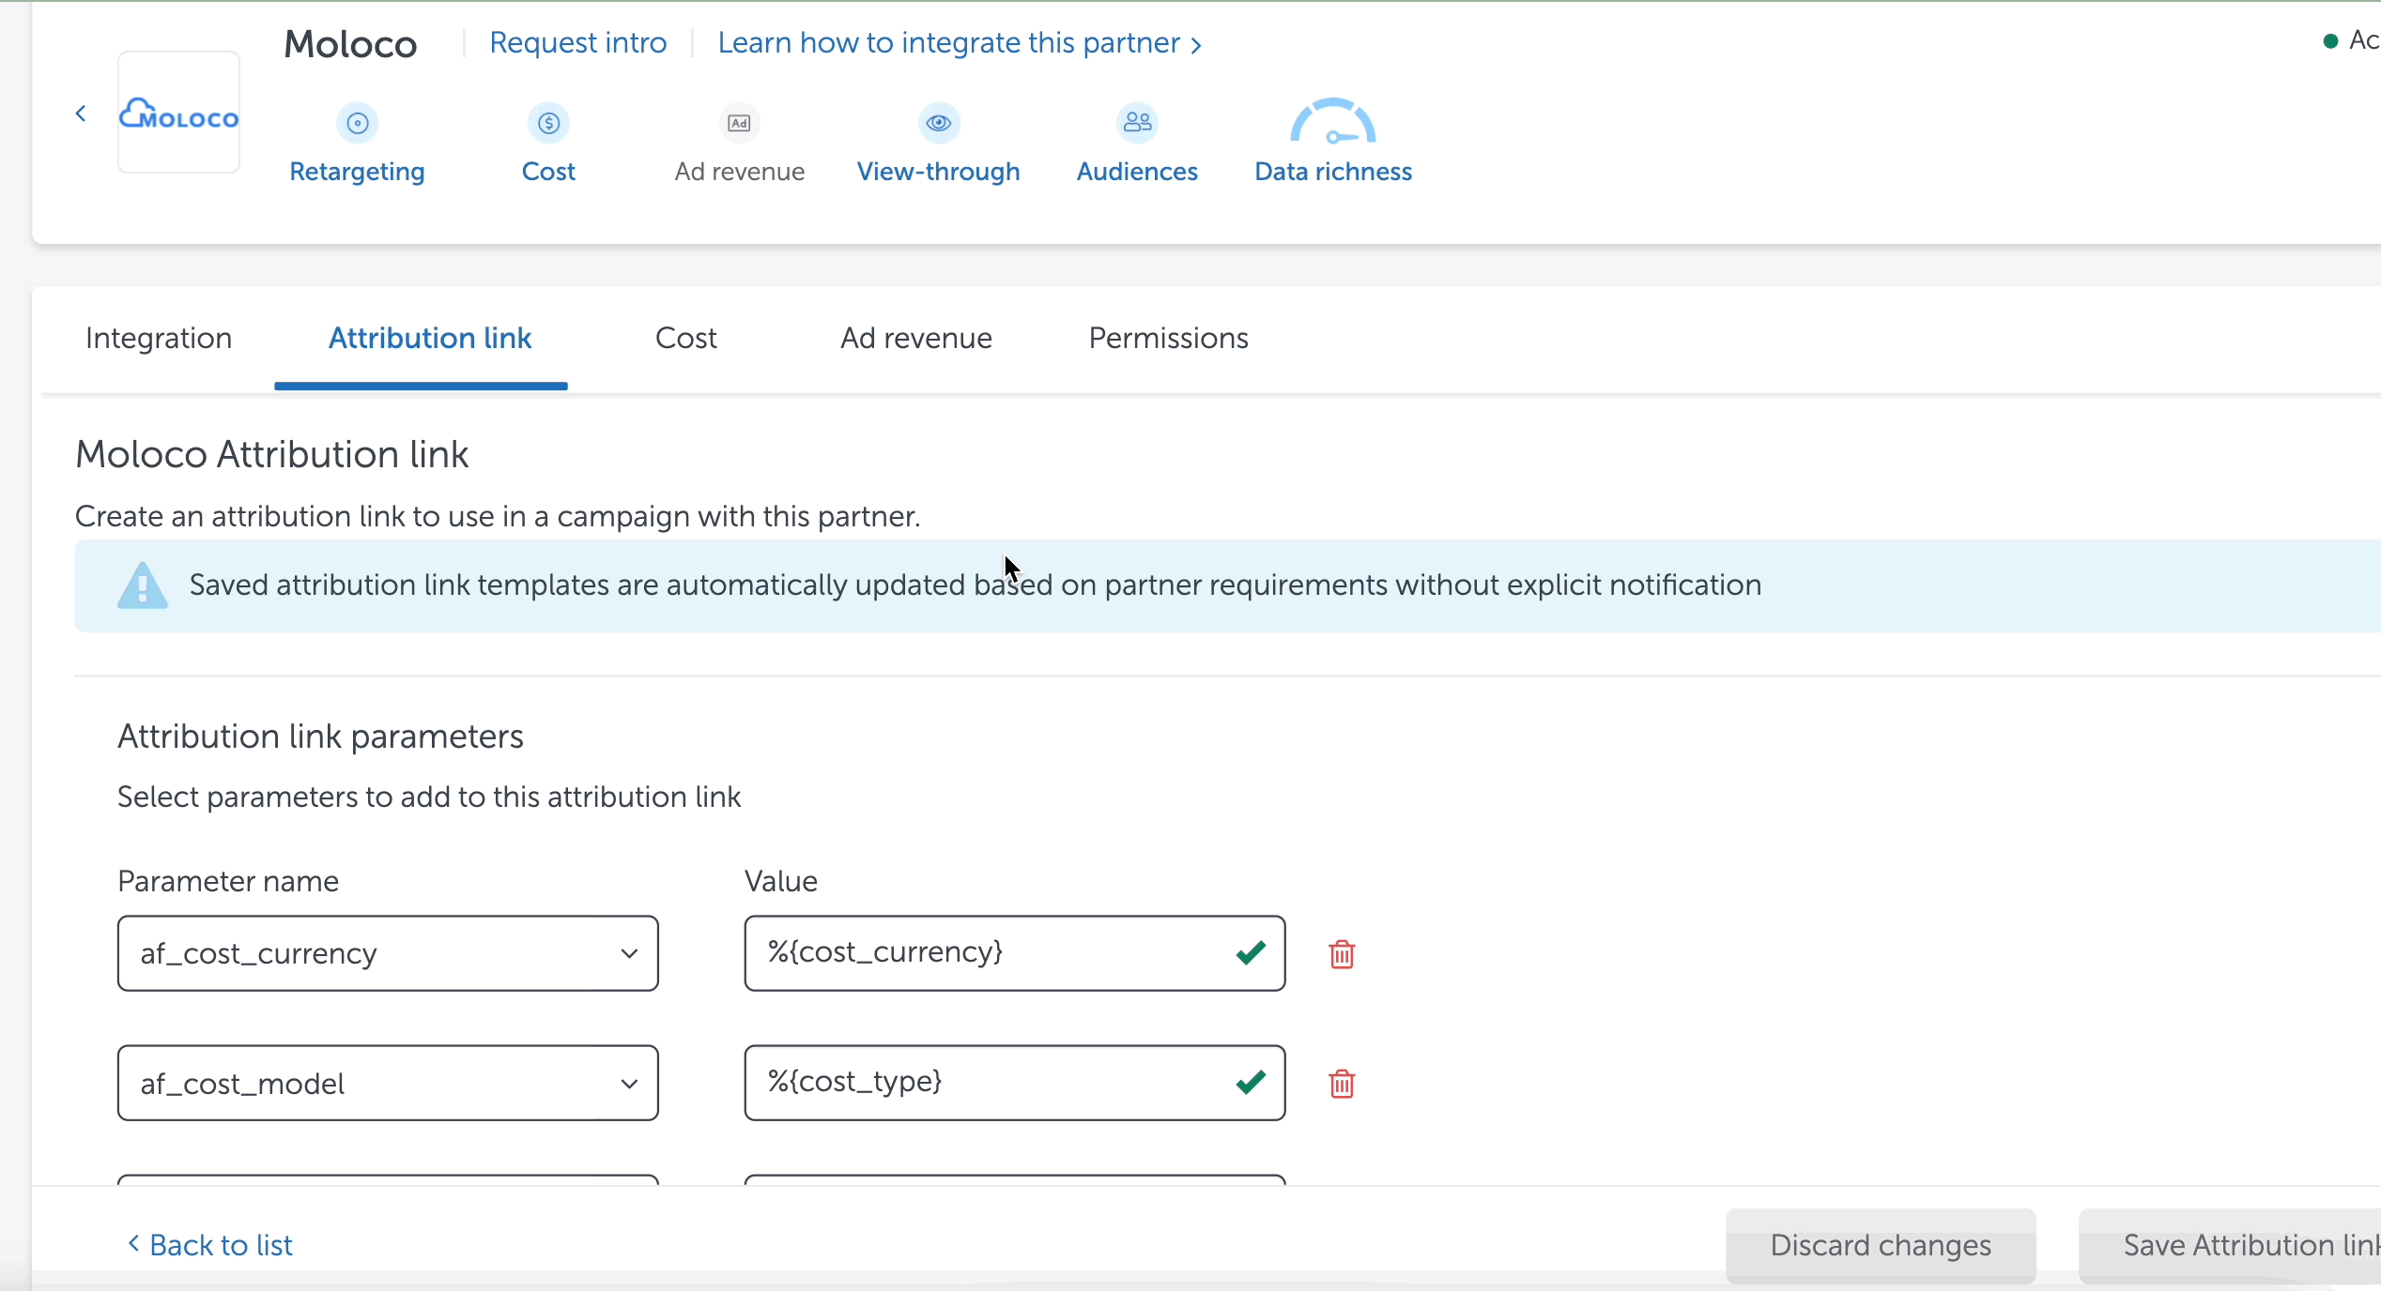Image resolution: width=2381 pixels, height=1291 pixels.
Task: Click the Discard changes button
Action: pyautogui.click(x=1881, y=1245)
